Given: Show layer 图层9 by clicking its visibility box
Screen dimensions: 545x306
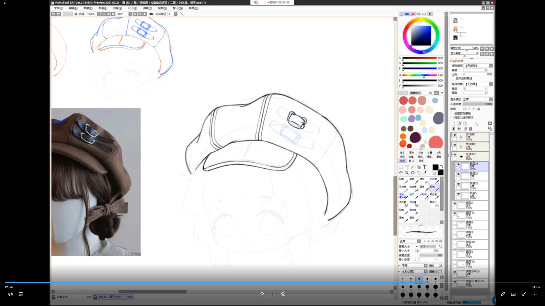Looking at the screenshot, I should pyautogui.click(x=455, y=223).
